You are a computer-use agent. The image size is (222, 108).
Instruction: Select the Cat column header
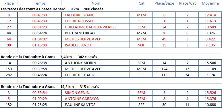141,3
